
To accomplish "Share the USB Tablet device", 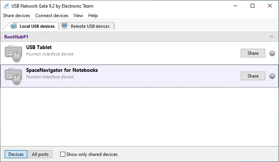I will [x=253, y=53].
